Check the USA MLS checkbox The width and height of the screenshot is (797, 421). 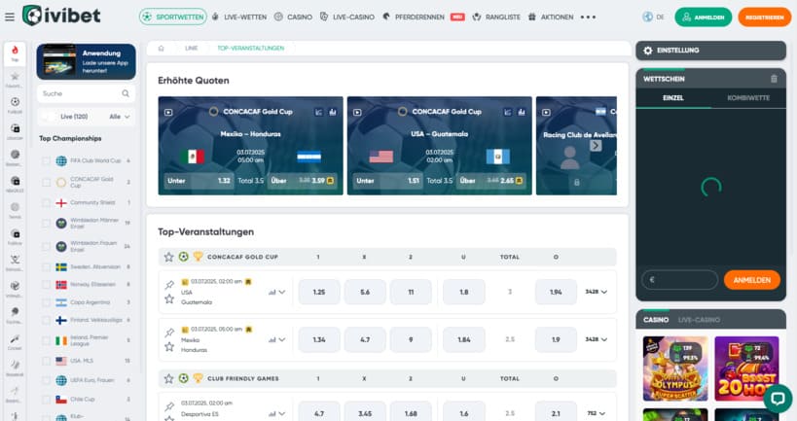(x=47, y=361)
